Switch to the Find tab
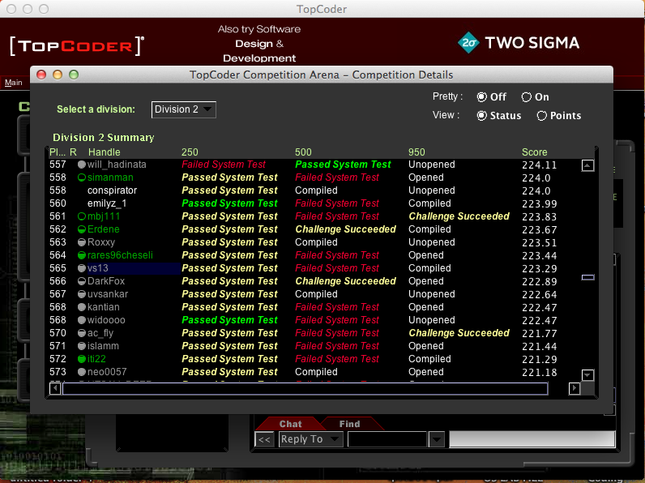 point(349,424)
